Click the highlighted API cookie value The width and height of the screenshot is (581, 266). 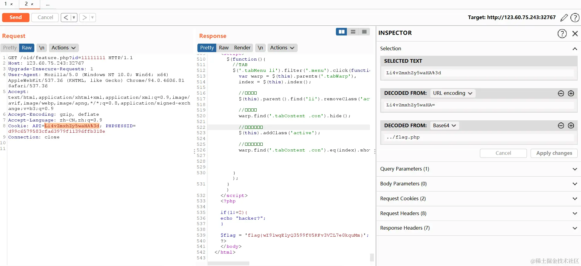click(x=72, y=126)
